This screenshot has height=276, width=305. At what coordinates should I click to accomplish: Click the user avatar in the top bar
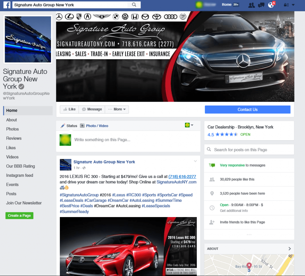click(199, 5)
